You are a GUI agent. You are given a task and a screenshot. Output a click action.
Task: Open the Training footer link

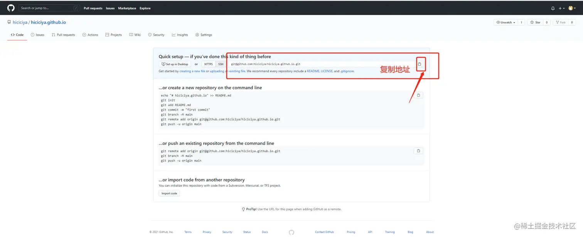pyautogui.click(x=390, y=232)
